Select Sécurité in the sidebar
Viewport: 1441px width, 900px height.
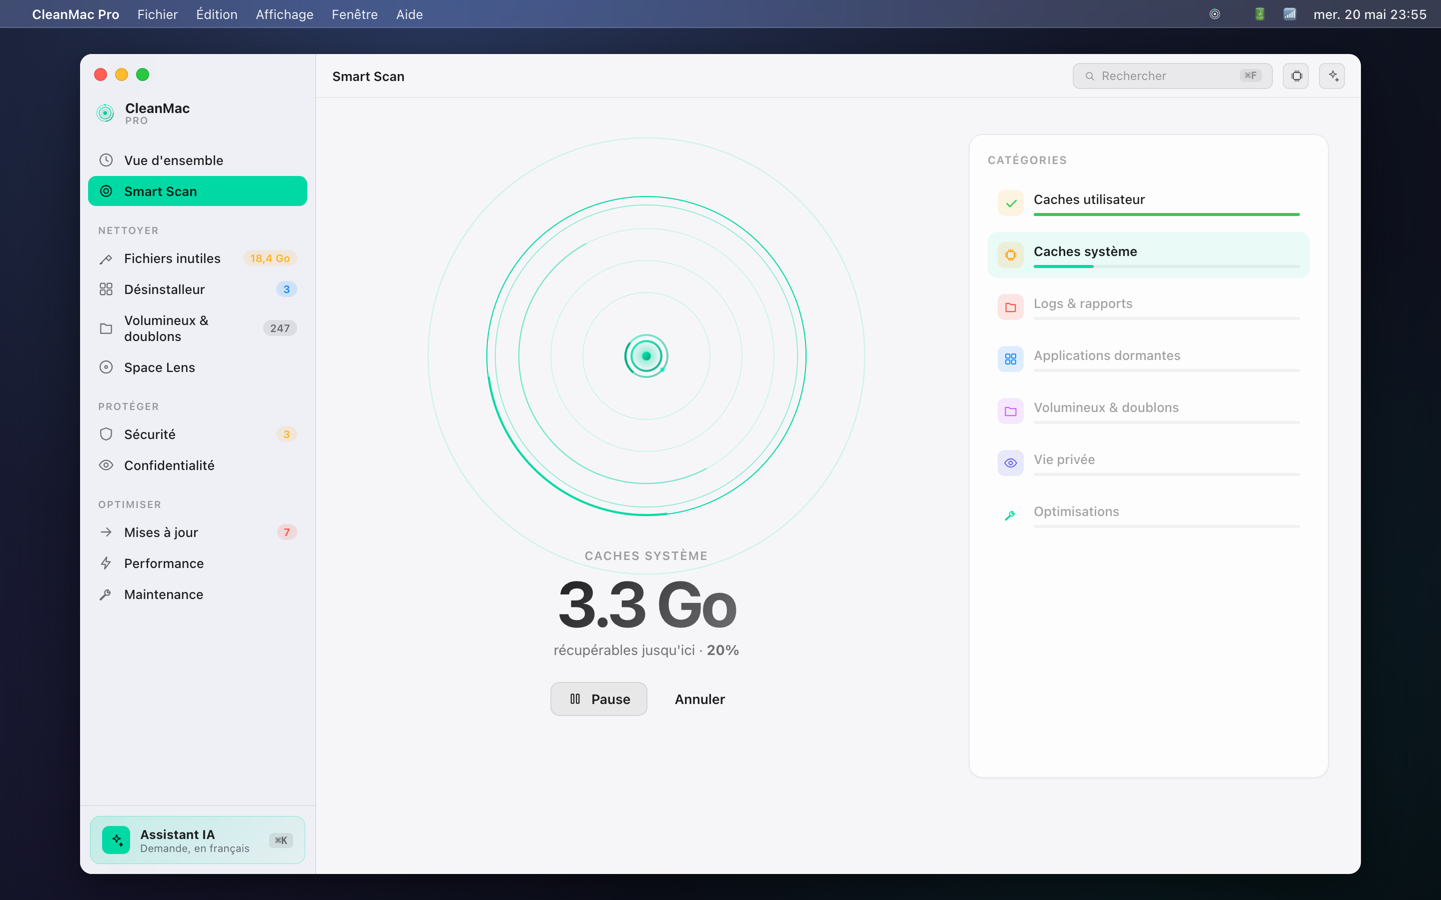(x=197, y=434)
